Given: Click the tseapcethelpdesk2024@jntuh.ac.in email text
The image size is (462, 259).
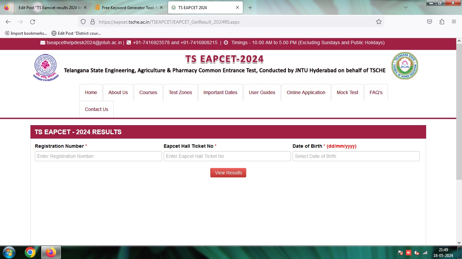Looking at the screenshot, I should 84,43.
